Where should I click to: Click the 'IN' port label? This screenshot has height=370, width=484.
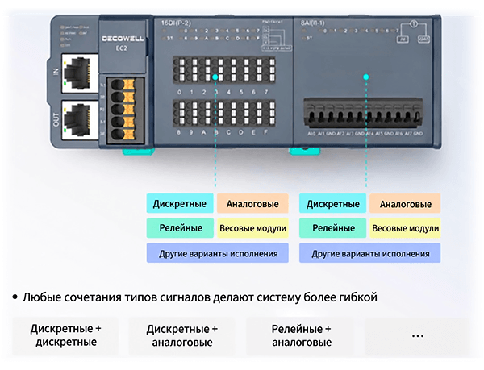(x=56, y=72)
